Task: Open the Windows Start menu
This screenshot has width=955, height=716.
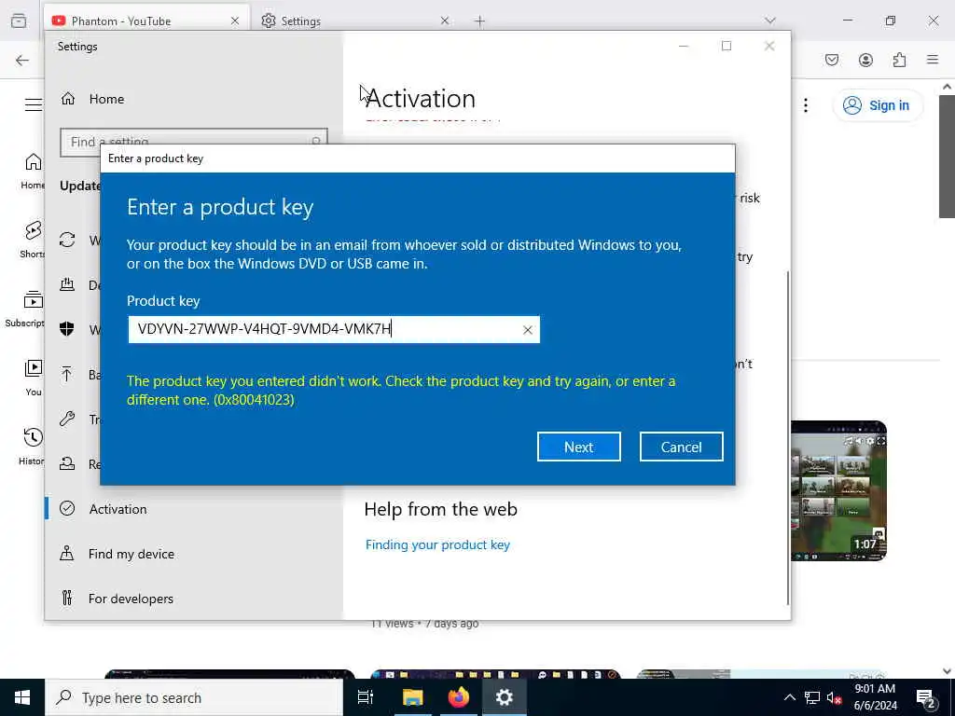Action: [x=22, y=697]
